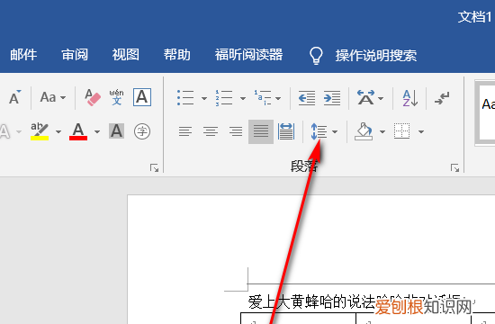Expand the Borders dropdown arrow
Image resolution: width=495 pixels, height=324 pixels.
(421, 131)
